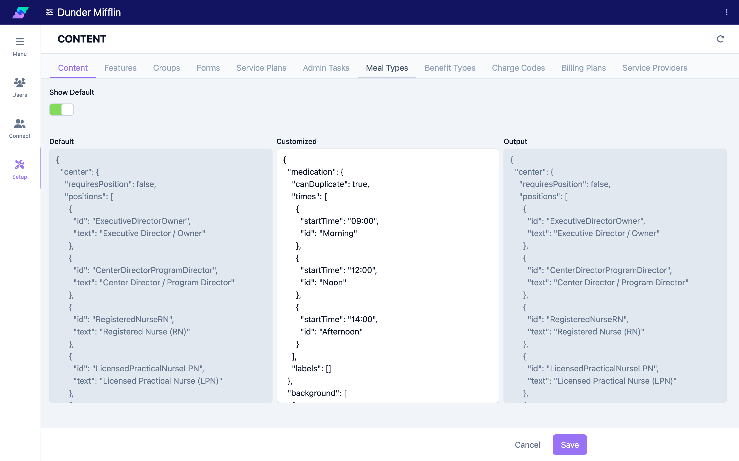Open Connect in the sidebar
Screen dimensions: 739x461
[x=20, y=129]
